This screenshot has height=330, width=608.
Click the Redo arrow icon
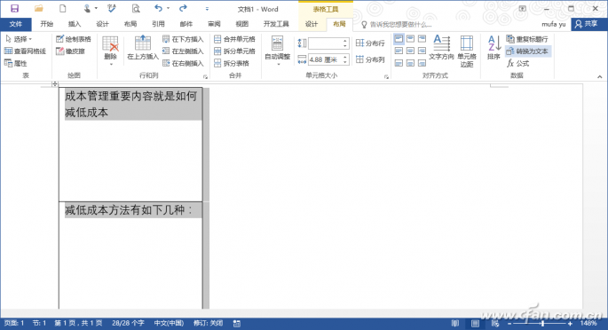point(183,8)
